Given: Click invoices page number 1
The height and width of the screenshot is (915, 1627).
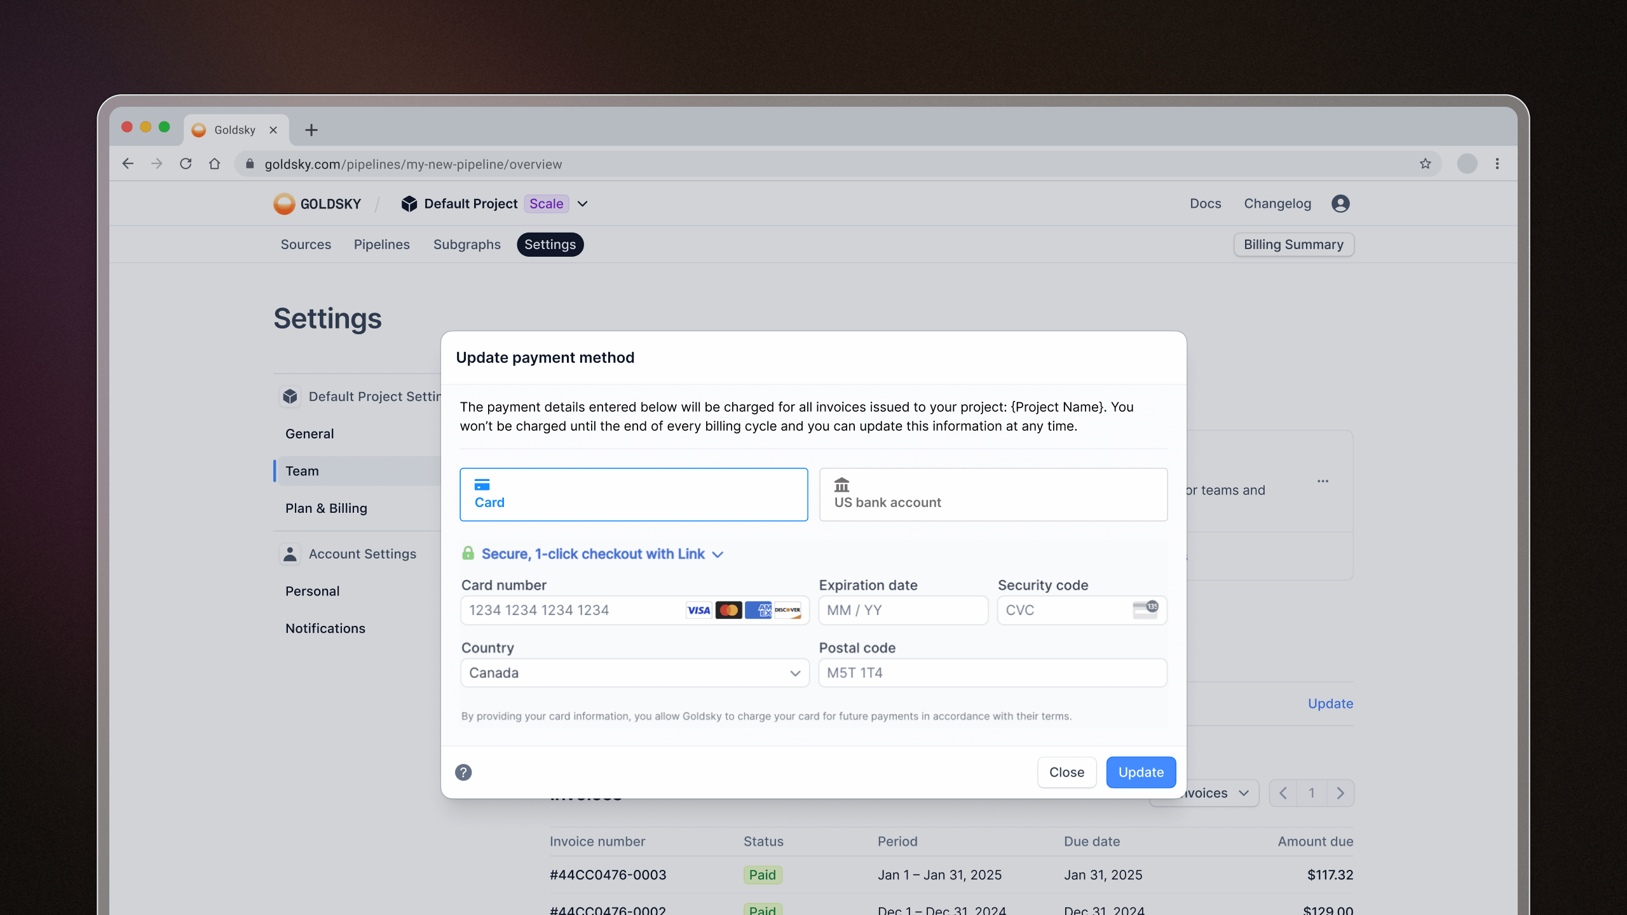Looking at the screenshot, I should [1311, 793].
